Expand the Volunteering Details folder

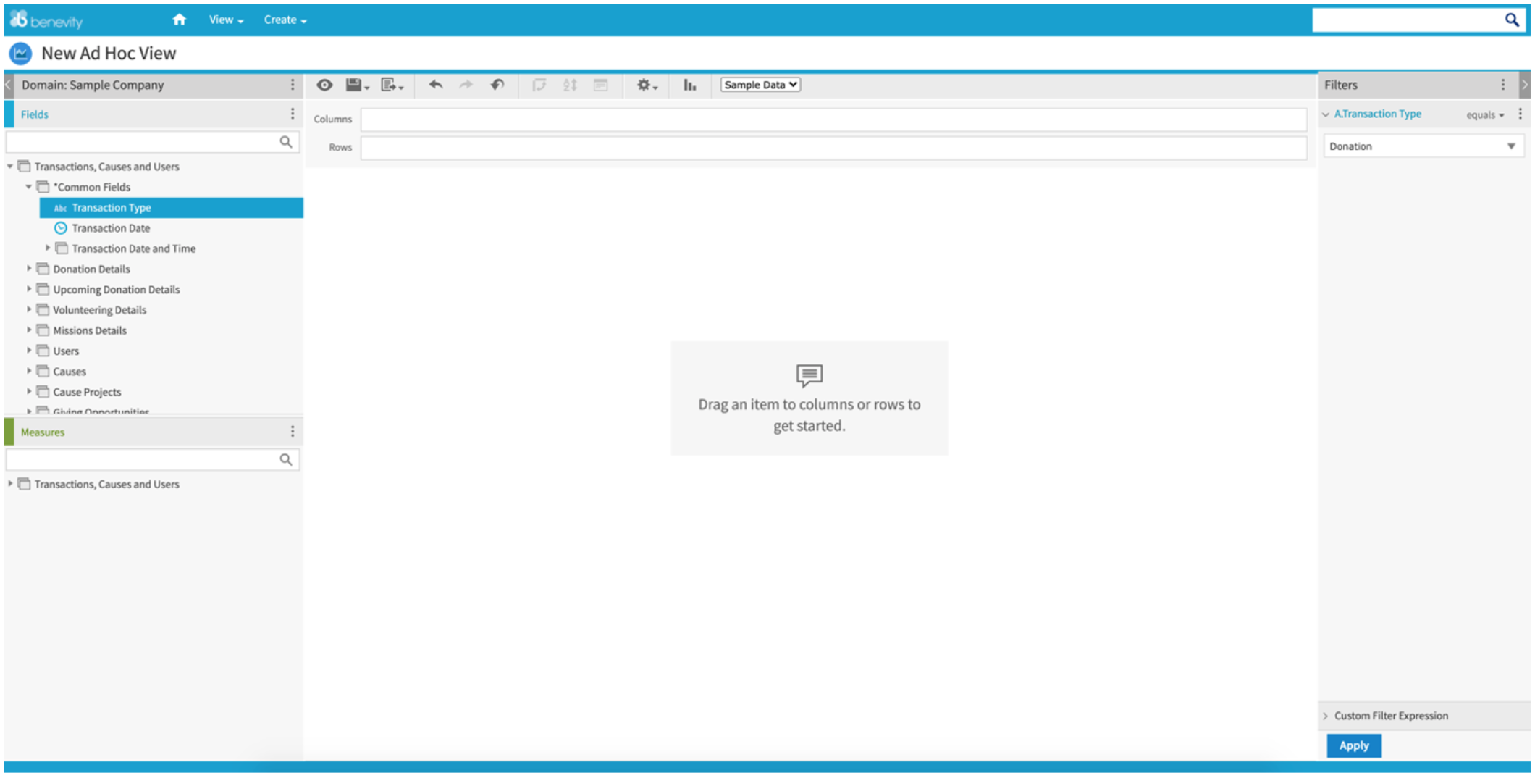point(29,309)
